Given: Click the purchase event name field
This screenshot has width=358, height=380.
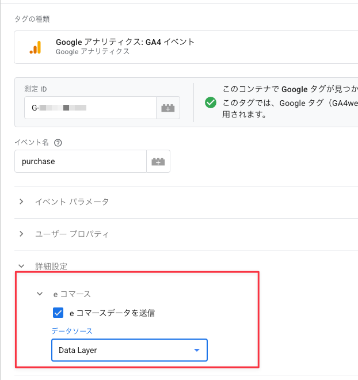Looking at the screenshot, I should pos(81,161).
